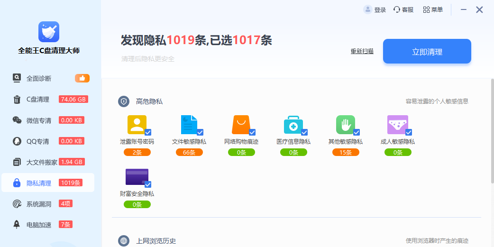
Task: Expand the 66条 file privacy results
Action: [x=189, y=152]
